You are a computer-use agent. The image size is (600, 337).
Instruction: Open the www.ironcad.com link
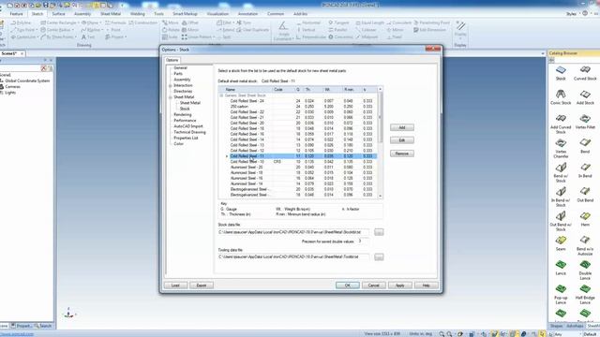tap(17, 334)
